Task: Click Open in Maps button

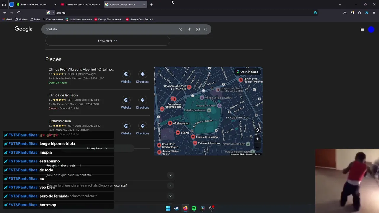Action: [247, 72]
